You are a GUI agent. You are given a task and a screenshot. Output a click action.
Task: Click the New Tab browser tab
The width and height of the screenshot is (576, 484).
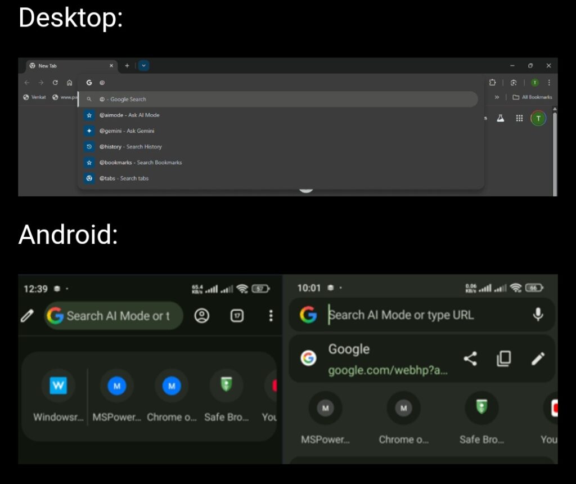[71, 66]
